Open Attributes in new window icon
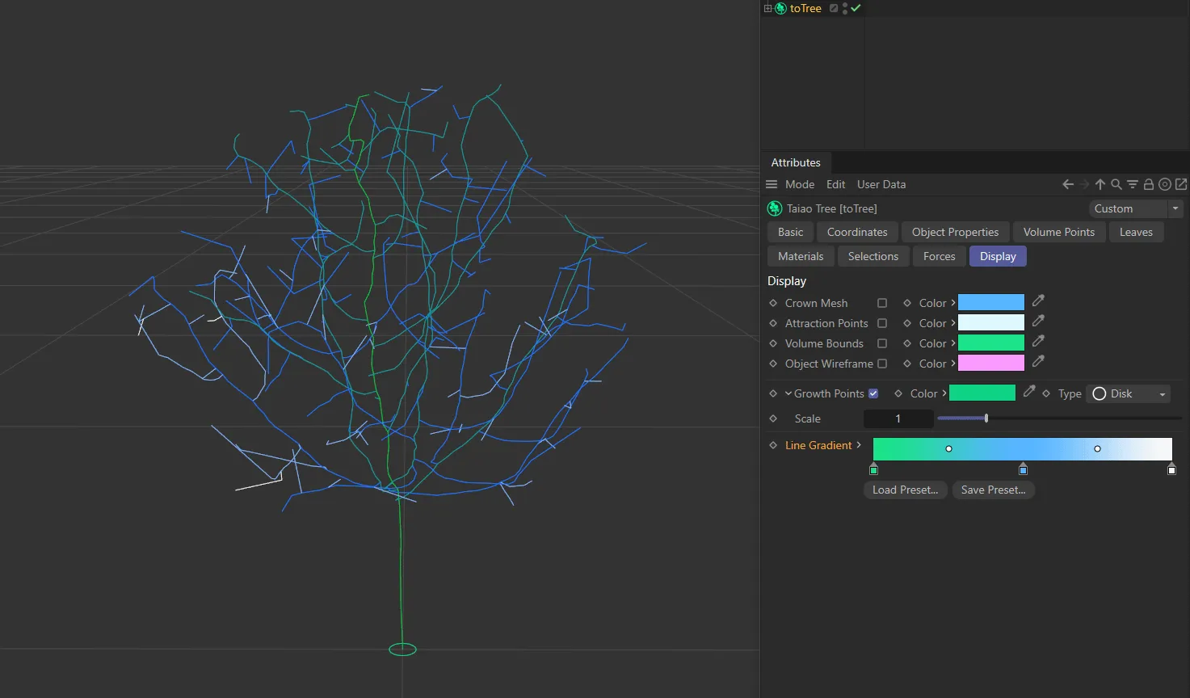 pyautogui.click(x=1180, y=184)
